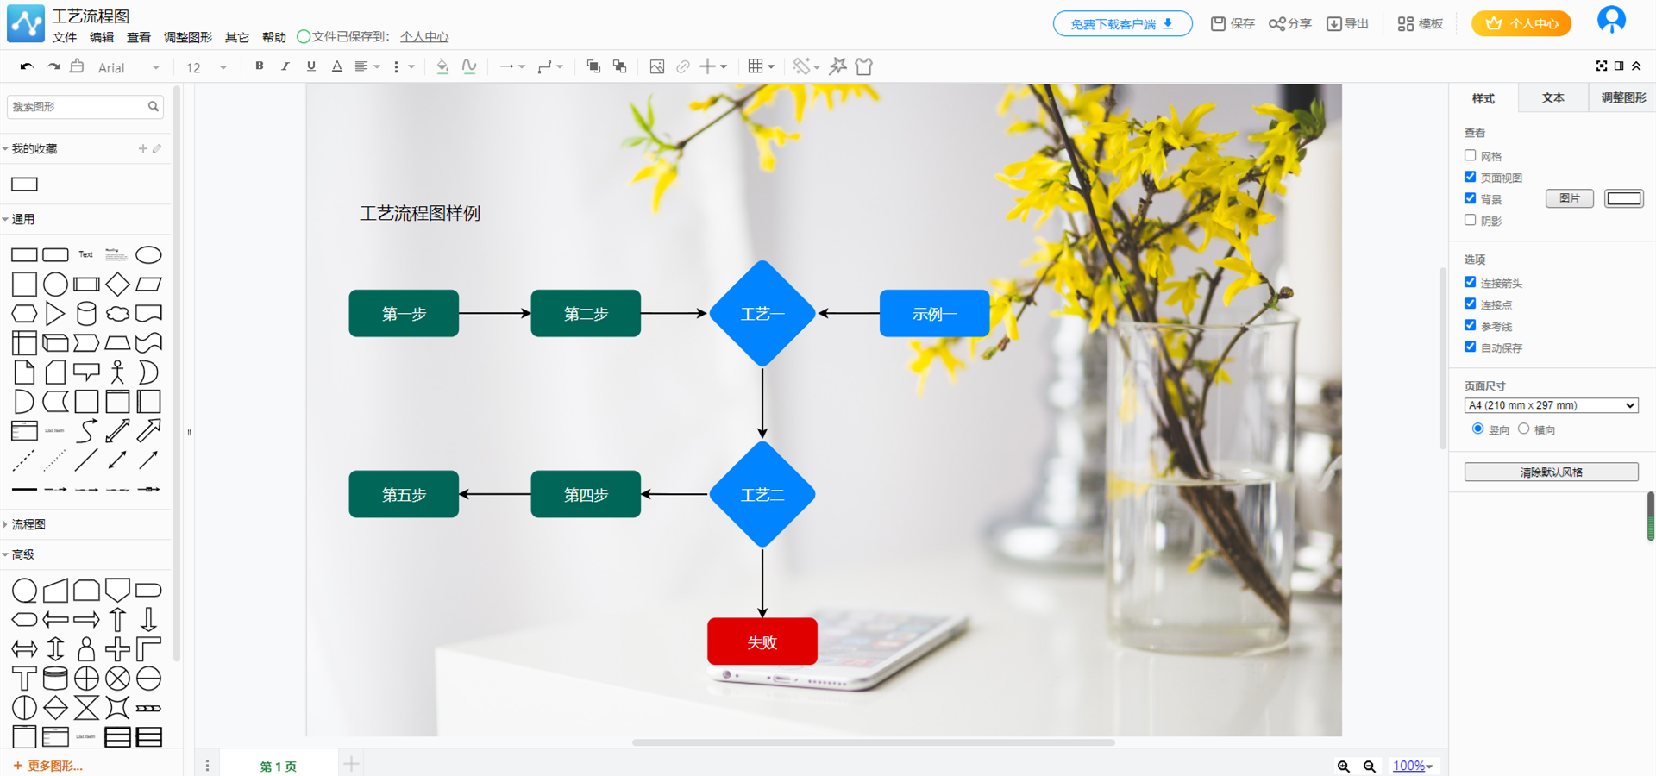Open the font size 12 dropdown
Image resolution: width=1656 pixels, height=776 pixels.
tap(206, 67)
